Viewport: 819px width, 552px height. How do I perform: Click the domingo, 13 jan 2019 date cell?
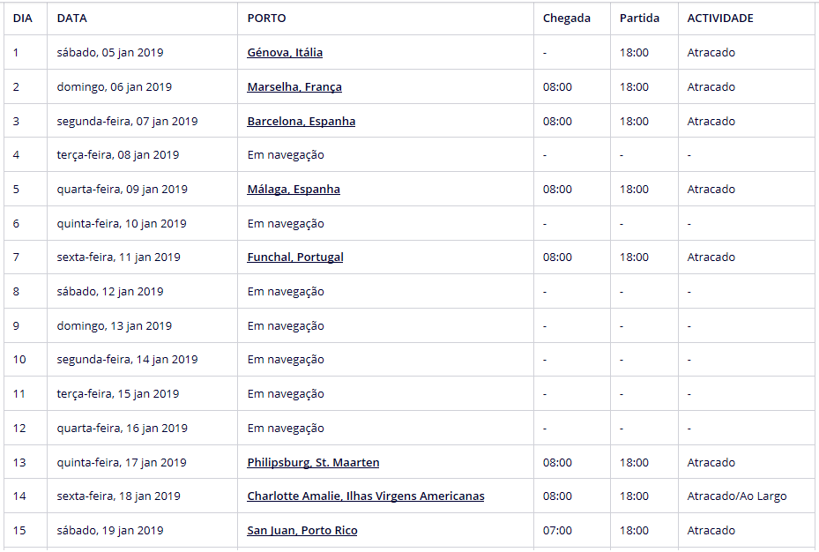tap(115, 326)
